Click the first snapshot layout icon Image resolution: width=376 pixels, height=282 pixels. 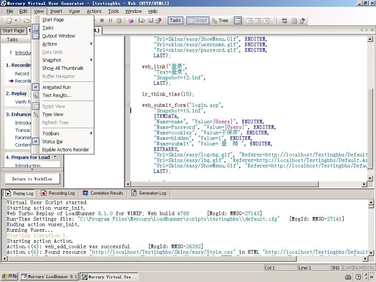tap(249, 21)
